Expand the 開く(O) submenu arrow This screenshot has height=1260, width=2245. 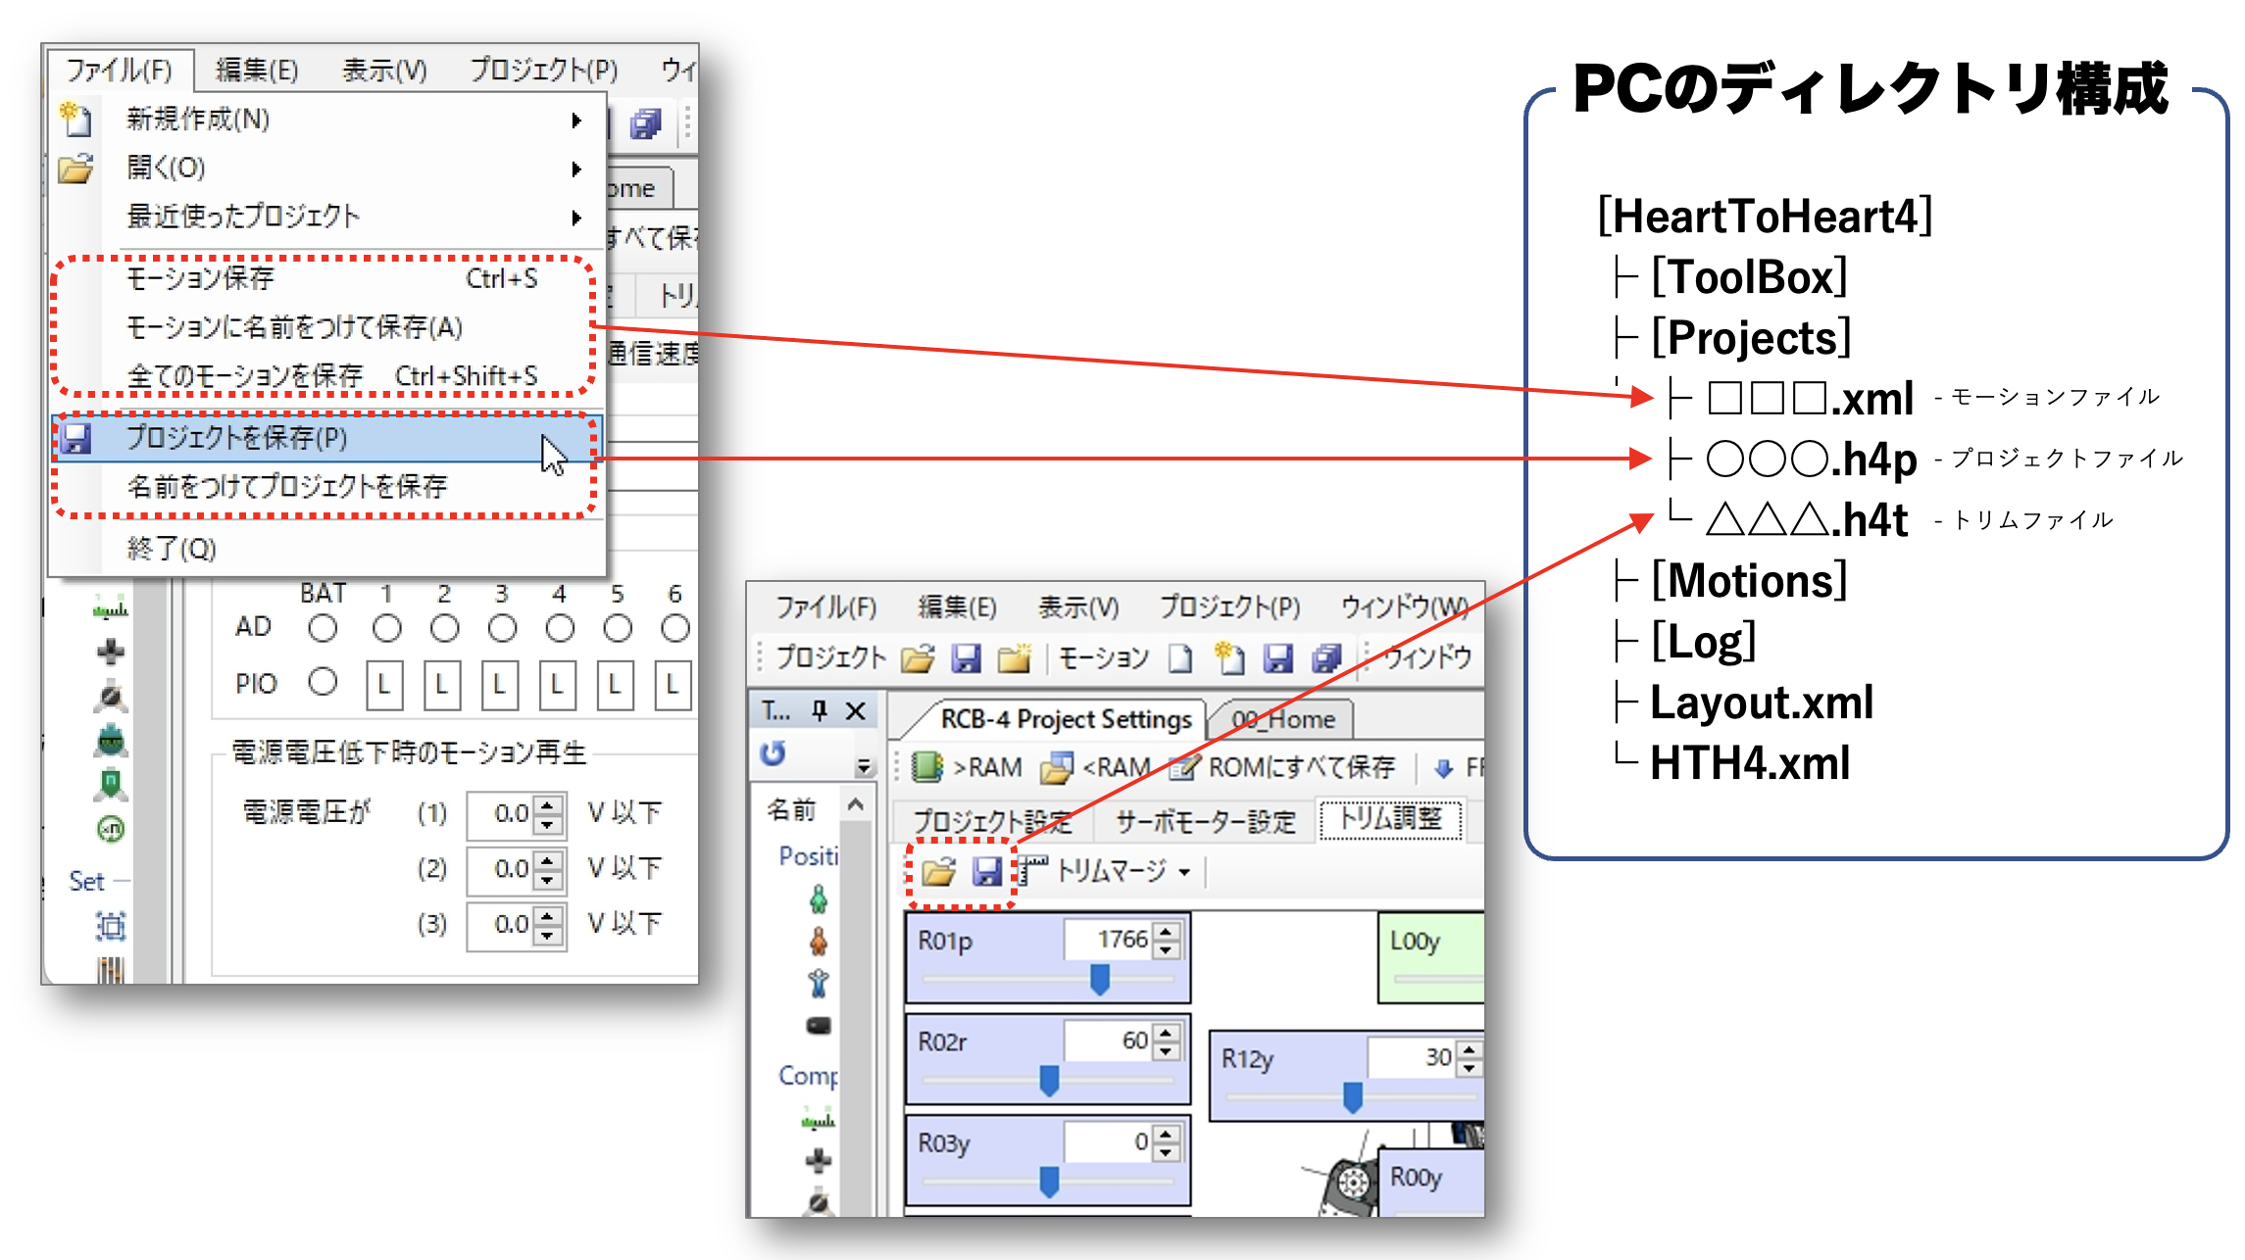pyautogui.click(x=576, y=169)
